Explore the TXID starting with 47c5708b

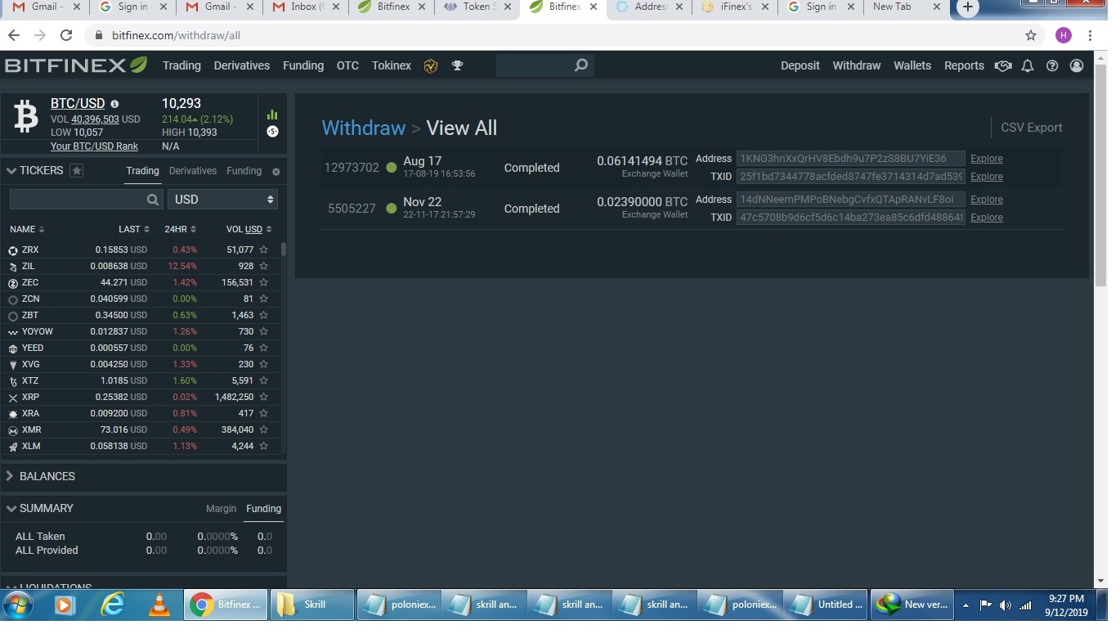tap(987, 218)
